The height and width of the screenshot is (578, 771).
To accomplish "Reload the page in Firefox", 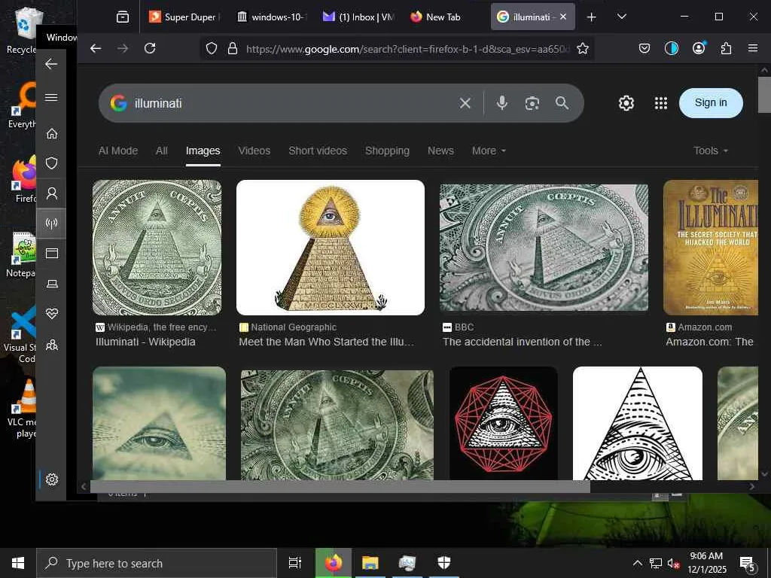I will click(150, 48).
